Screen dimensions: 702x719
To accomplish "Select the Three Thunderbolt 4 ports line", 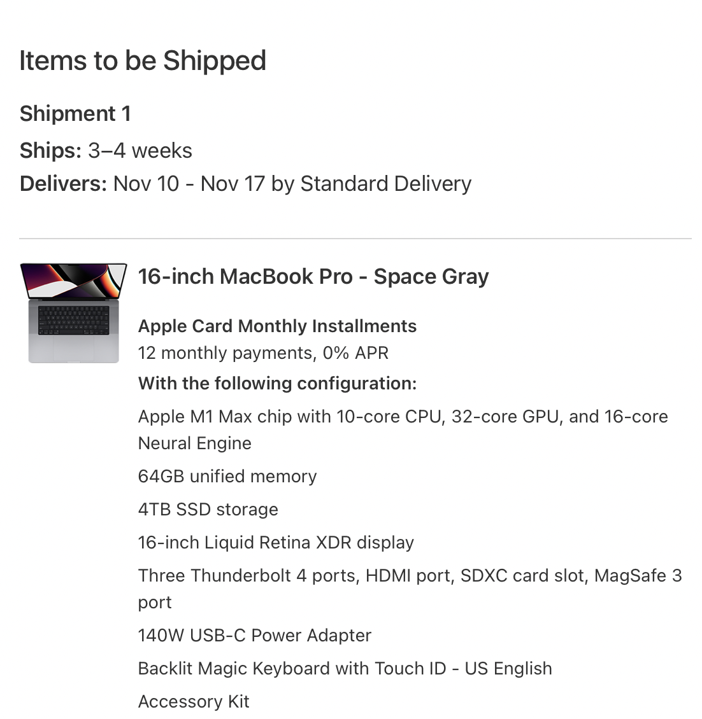I will (410, 576).
